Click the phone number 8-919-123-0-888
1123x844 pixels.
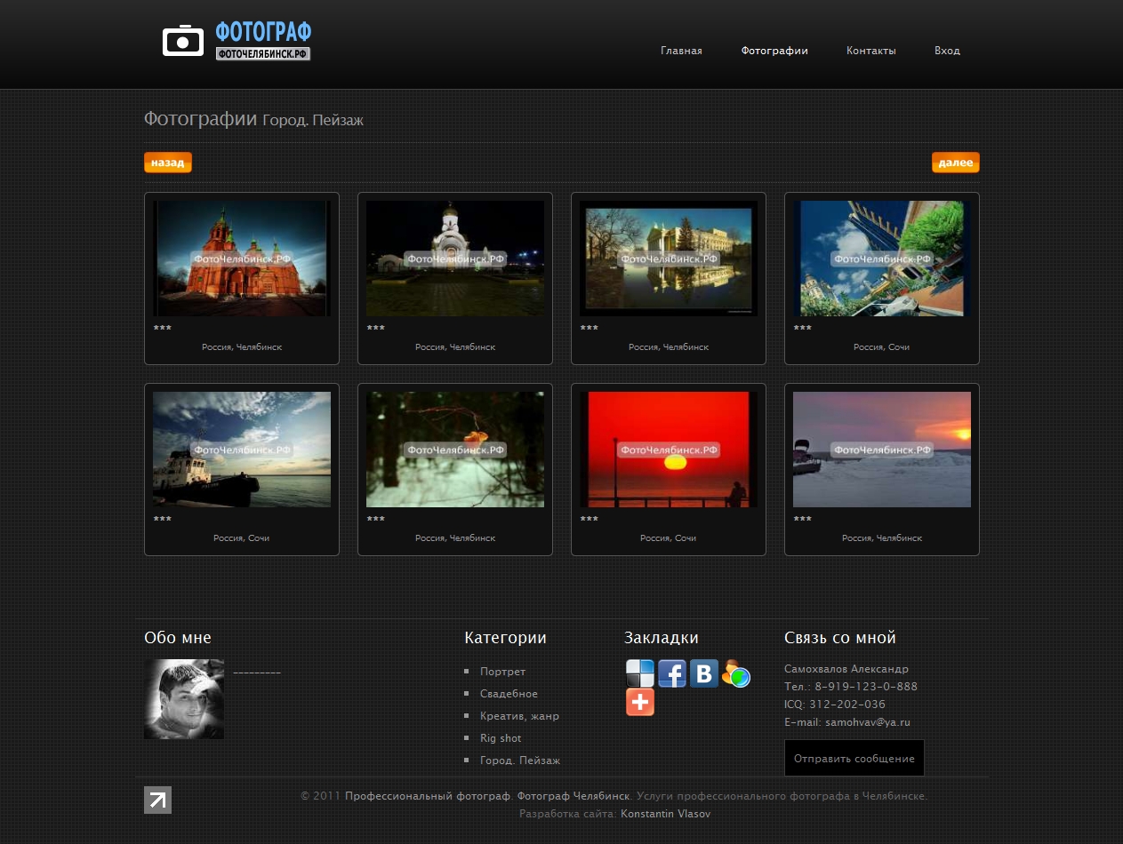click(866, 687)
